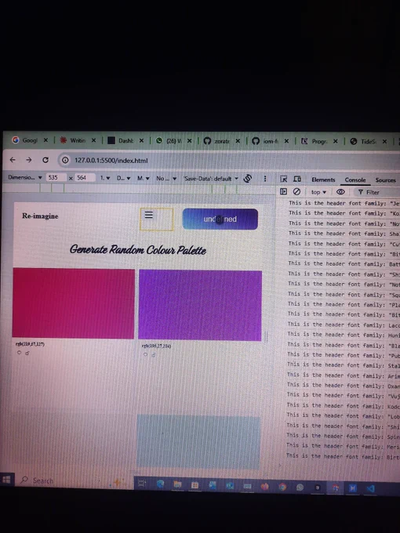Viewport: 400px width, 533px height.
Task: Open the zoom level dropdown showing 1.
Action: [x=105, y=178]
